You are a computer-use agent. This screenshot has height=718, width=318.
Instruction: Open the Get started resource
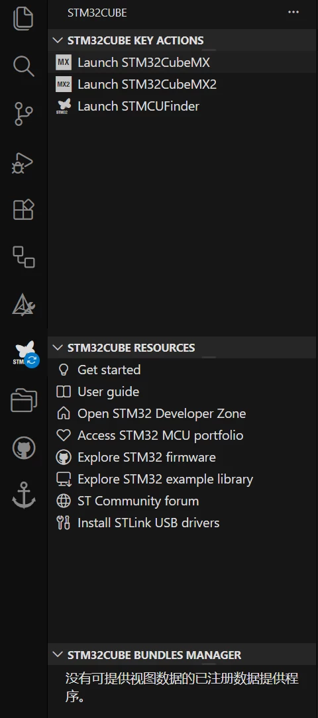(109, 370)
